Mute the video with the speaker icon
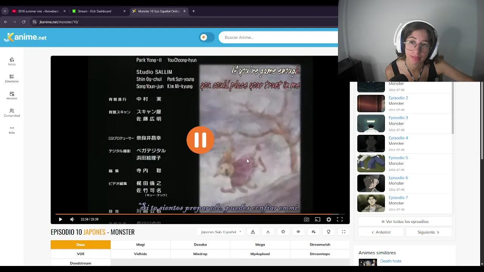 [72, 219]
